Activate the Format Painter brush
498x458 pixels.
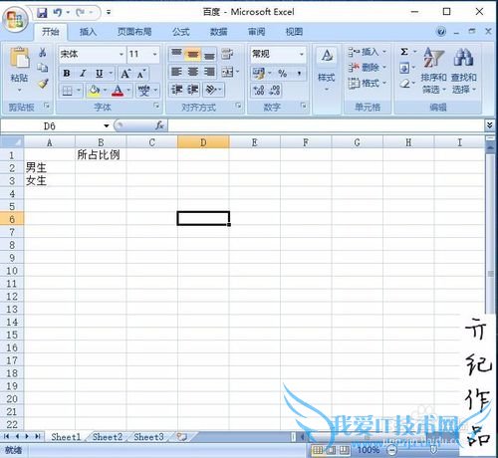[43, 84]
